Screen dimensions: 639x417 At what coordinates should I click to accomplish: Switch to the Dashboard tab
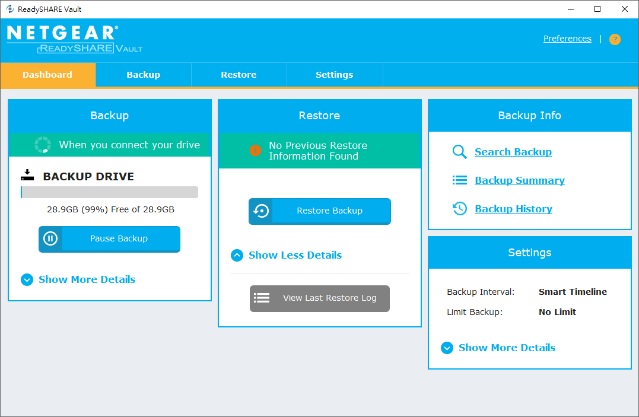pyautogui.click(x=47, y=75)
